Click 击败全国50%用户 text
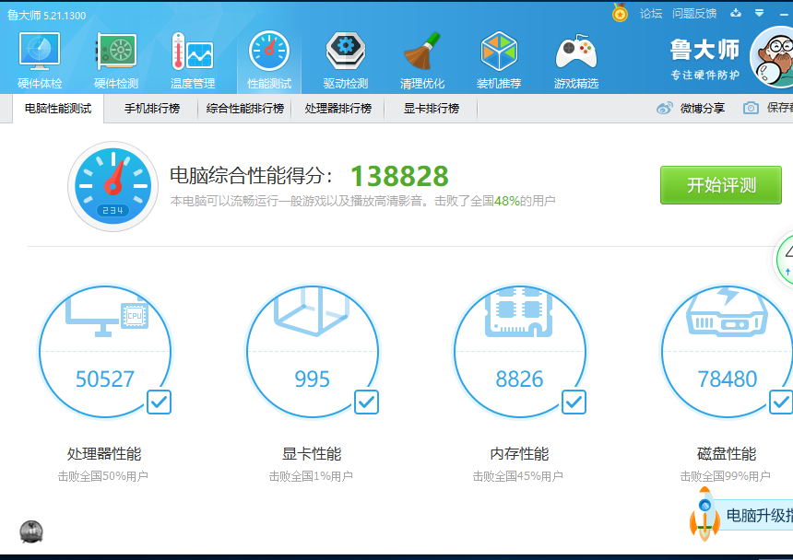Screen dimensions: 793x560 (x=102, y=476)
